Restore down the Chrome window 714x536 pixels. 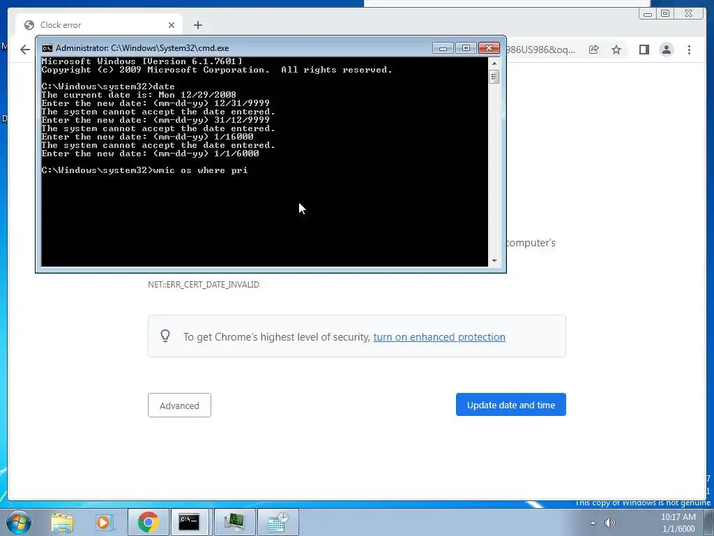tap(664, 14)
